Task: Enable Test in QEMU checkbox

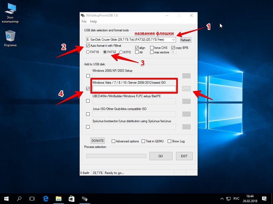Action: [x=143, y=141]
